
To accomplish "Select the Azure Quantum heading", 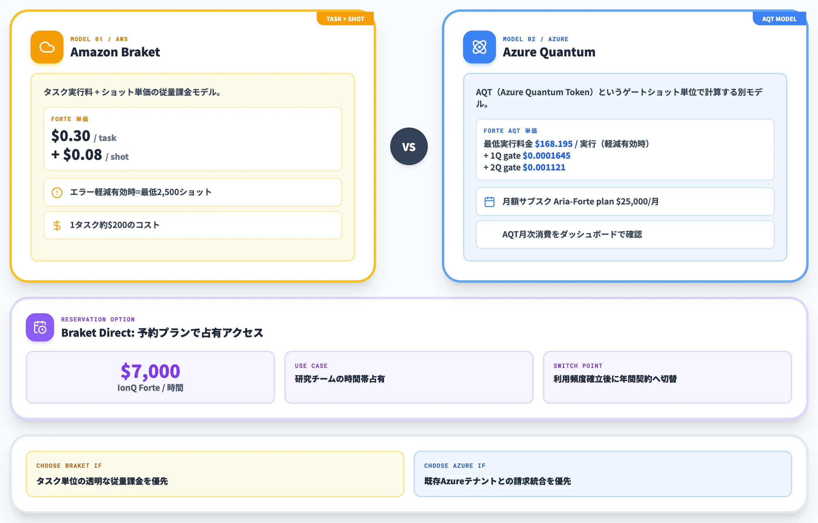I will (x=549, y=52).
